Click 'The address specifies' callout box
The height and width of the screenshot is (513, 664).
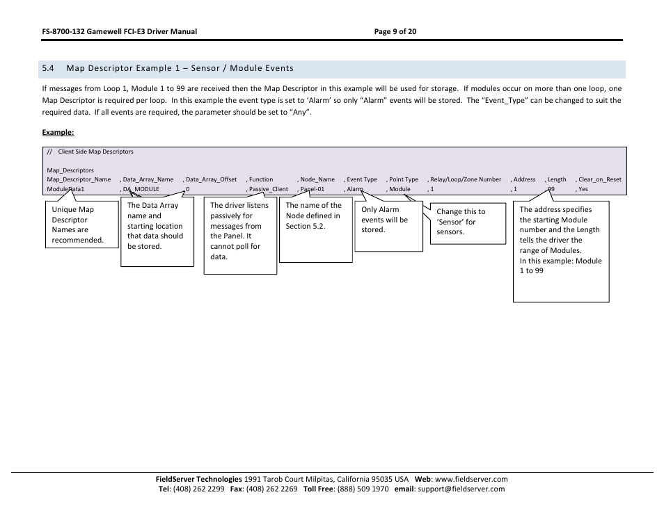click(x=561, y=252)
